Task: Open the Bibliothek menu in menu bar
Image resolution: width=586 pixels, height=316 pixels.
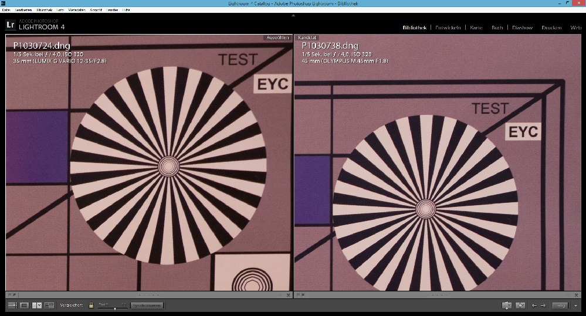Action: click(x=45, y=10)
